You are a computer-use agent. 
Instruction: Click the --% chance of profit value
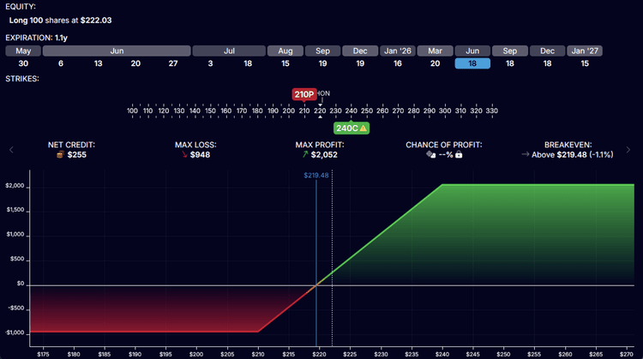446,154
